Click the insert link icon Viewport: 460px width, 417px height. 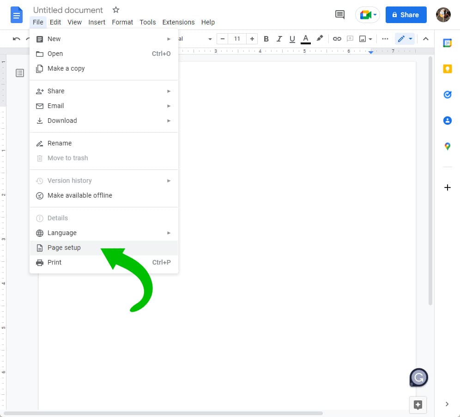click(x=337, y=39)
